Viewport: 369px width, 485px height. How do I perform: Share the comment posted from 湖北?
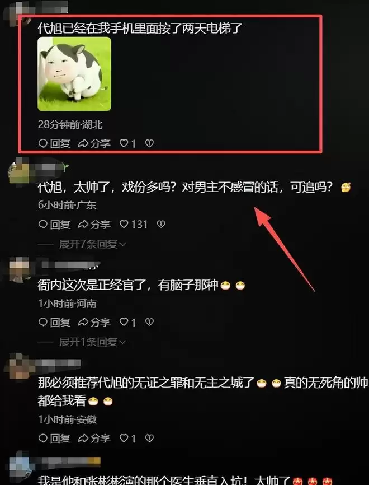94,143
